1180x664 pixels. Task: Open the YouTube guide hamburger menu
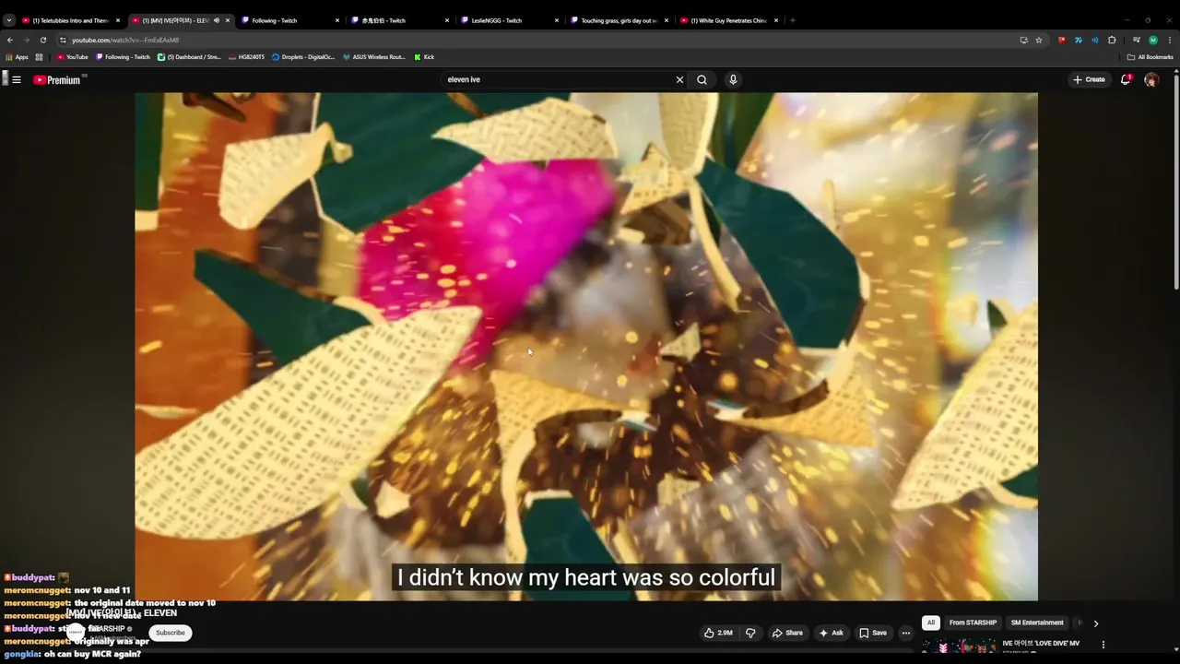tap(17, 80)
